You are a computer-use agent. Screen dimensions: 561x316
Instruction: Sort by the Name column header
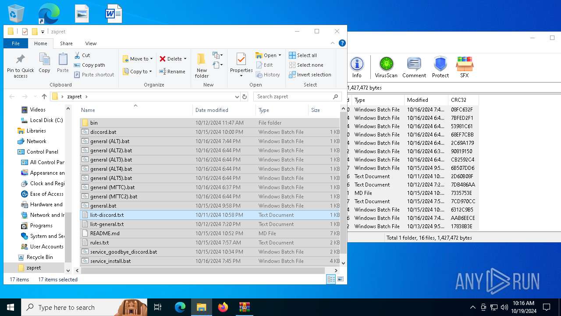pos(135,110)
